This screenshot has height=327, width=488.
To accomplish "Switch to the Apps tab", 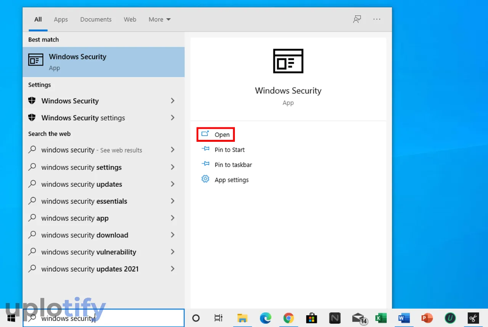I will (61, 19).
